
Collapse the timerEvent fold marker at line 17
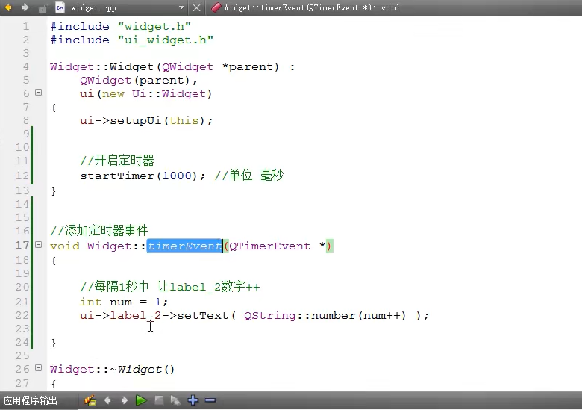click(38, 244)
